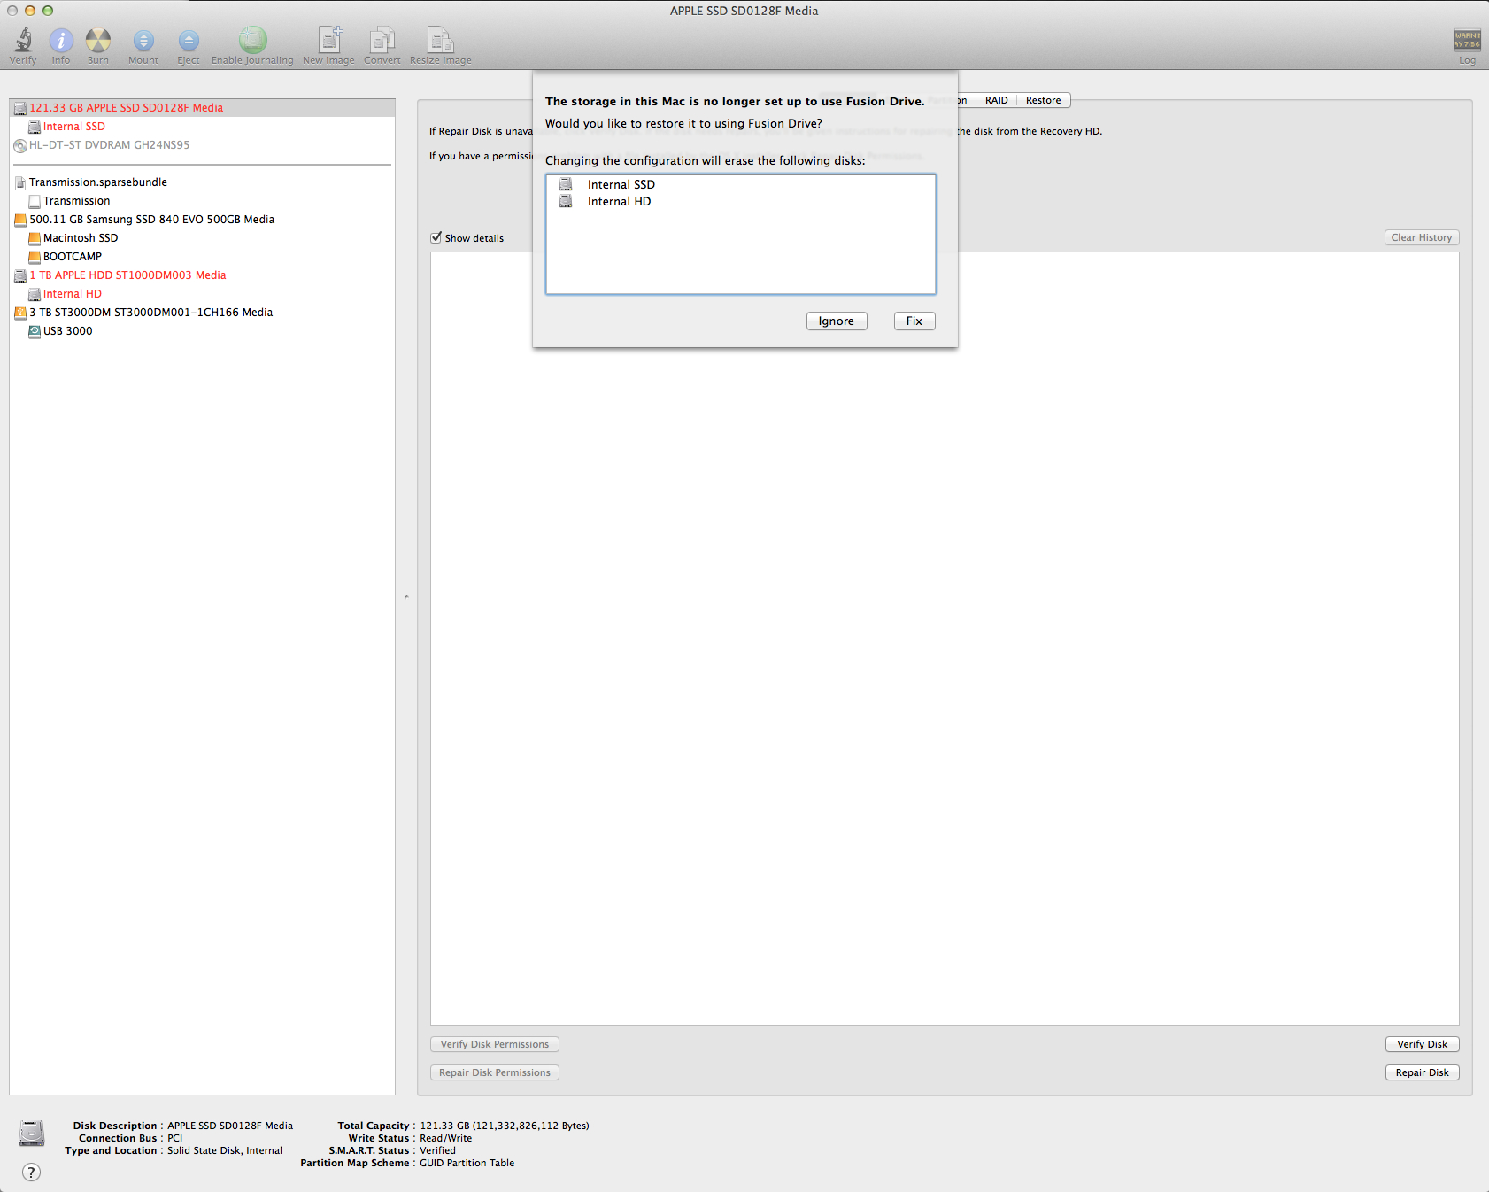Click the Verify Disk button
This screenshot has height=1192, width=1489.
[1423, 1044]
